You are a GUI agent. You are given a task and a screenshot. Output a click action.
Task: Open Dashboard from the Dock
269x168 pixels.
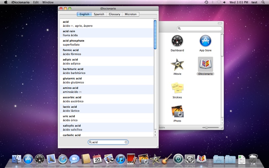(x=40, y=159)
